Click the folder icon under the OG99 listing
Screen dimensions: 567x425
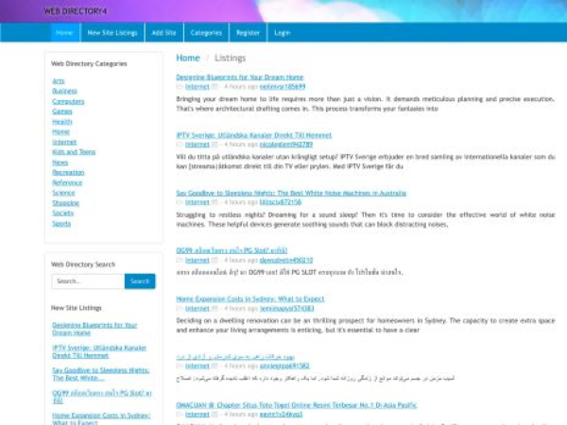pos(180,261)
